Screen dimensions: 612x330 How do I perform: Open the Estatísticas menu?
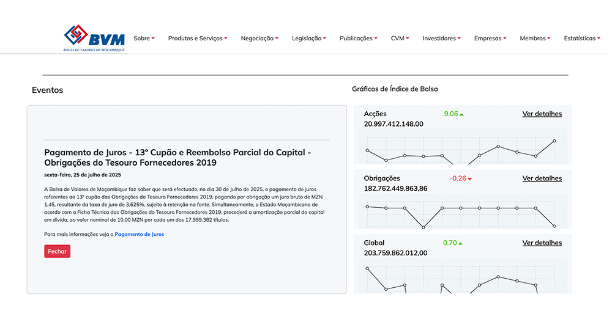[x=581, y=38]
